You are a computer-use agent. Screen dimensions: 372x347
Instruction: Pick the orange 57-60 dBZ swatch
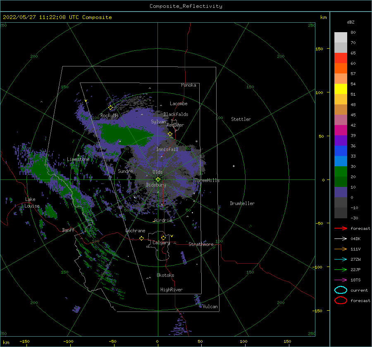point(341,68)
